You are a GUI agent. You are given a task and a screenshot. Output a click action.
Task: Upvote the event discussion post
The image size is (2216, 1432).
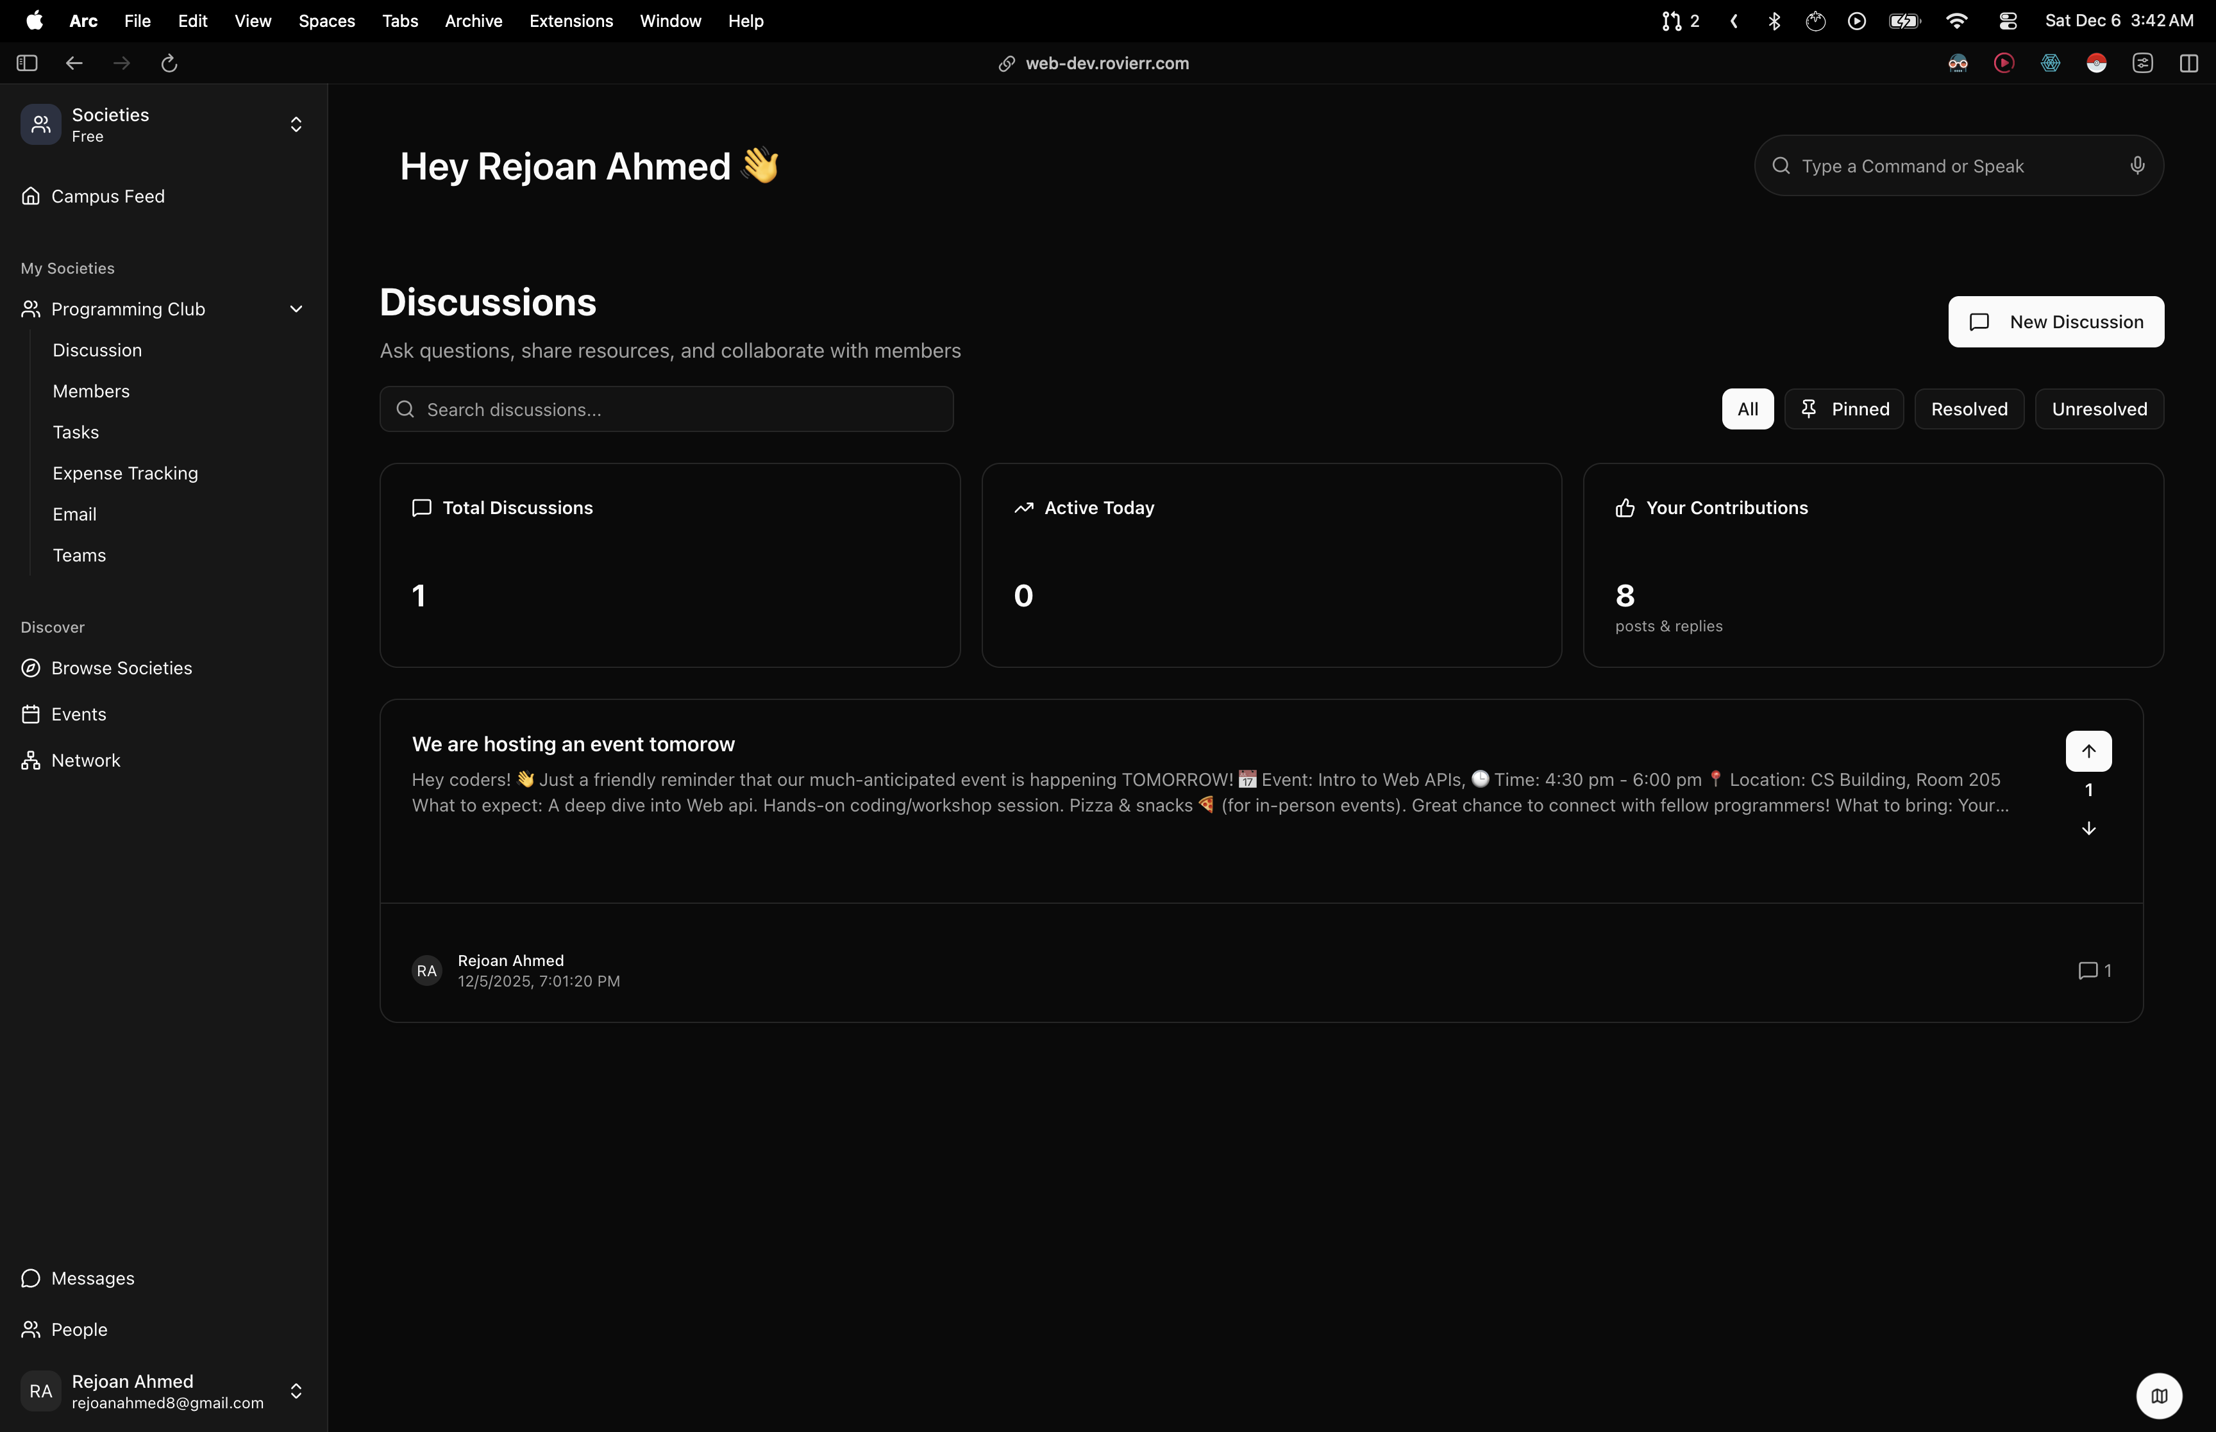pos(2088,751)
